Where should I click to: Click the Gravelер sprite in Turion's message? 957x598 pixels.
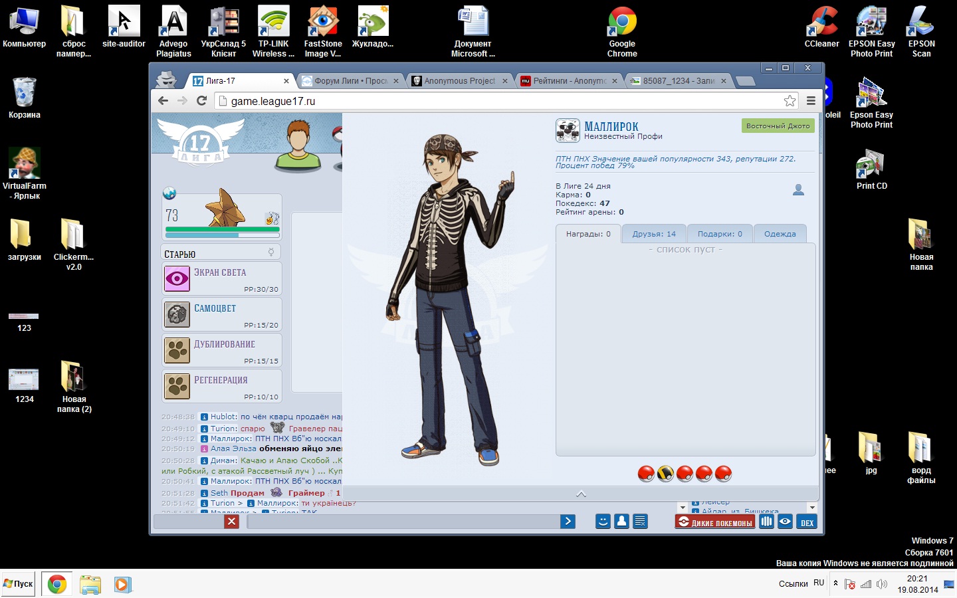277,428
